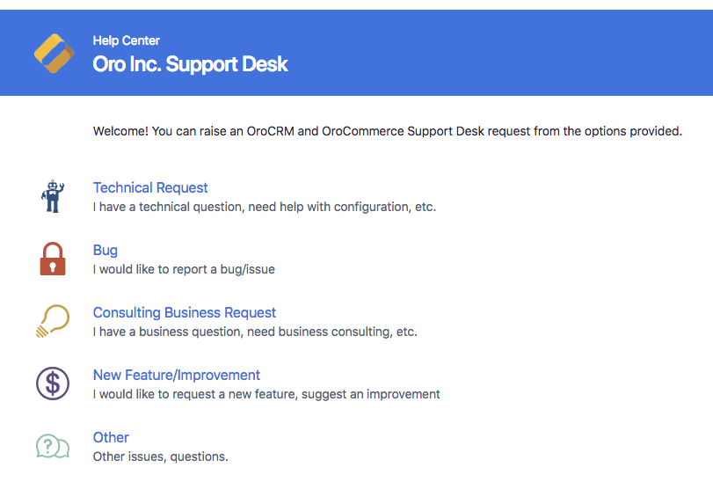Click the red padlock Bug icon
Viewport: 713px width, 482px height.
coord(53,259)
